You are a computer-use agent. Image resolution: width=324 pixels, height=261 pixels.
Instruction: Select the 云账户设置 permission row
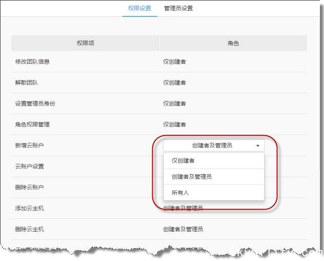(29, 166)
